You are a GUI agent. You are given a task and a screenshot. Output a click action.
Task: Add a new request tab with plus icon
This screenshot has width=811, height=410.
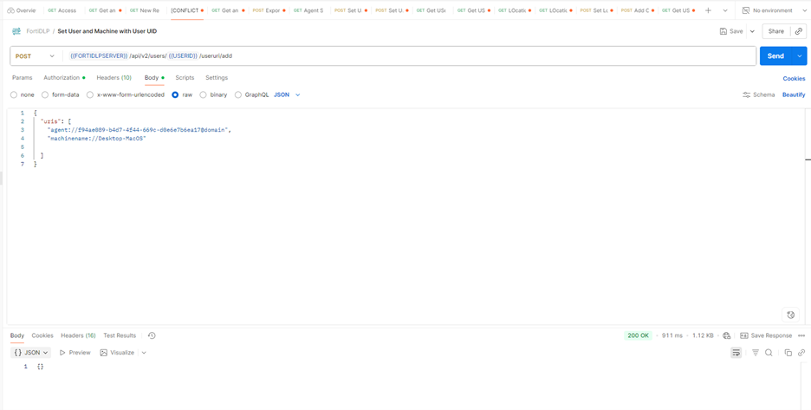709,10
